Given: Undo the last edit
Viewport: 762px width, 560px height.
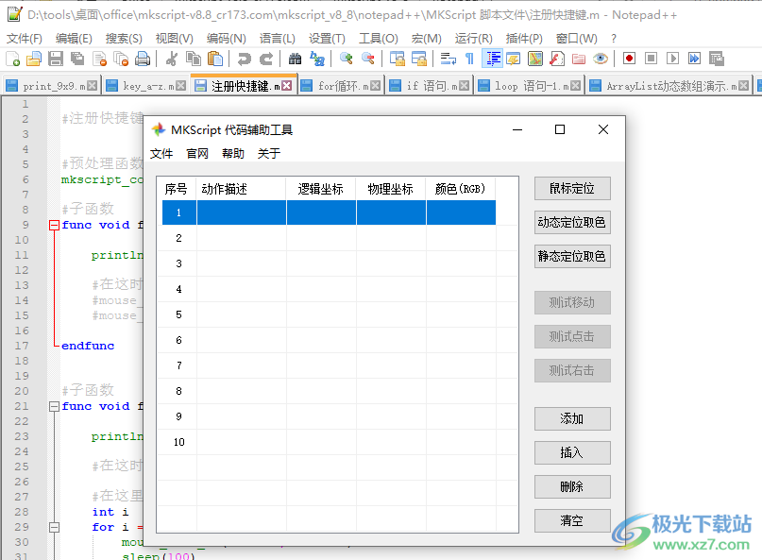Looking at the screenshot, I should [x=244, y=59].
